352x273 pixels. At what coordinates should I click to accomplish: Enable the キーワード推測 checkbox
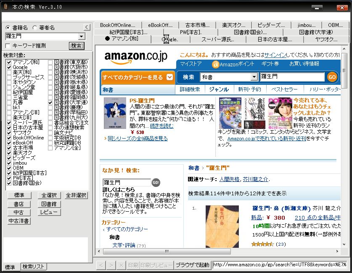8,46
